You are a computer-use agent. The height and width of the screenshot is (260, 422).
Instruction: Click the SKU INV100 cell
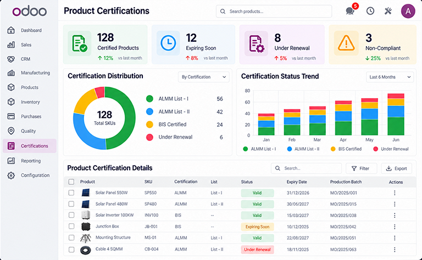152,216
